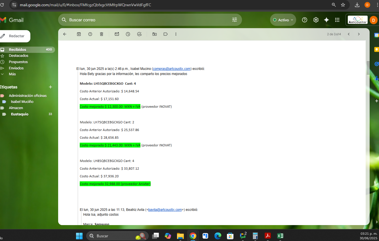Click taskbar Buscar search box
This screenshot has height=241, width=379.
[x=117, y=236]
